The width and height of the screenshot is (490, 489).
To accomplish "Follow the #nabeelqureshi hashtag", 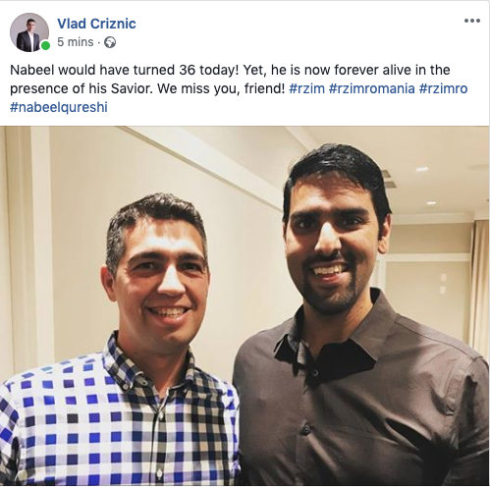I will tap(59, 108).
